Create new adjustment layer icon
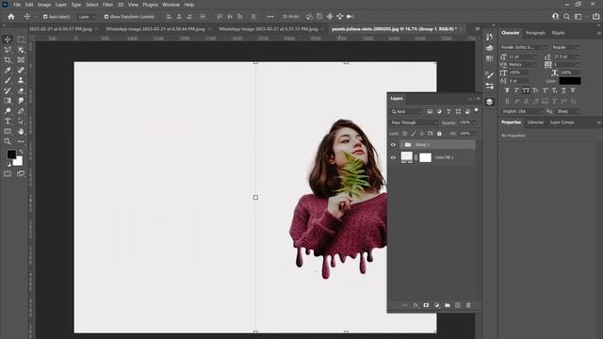This screenshot has height=339, width=603. point(436,305)
